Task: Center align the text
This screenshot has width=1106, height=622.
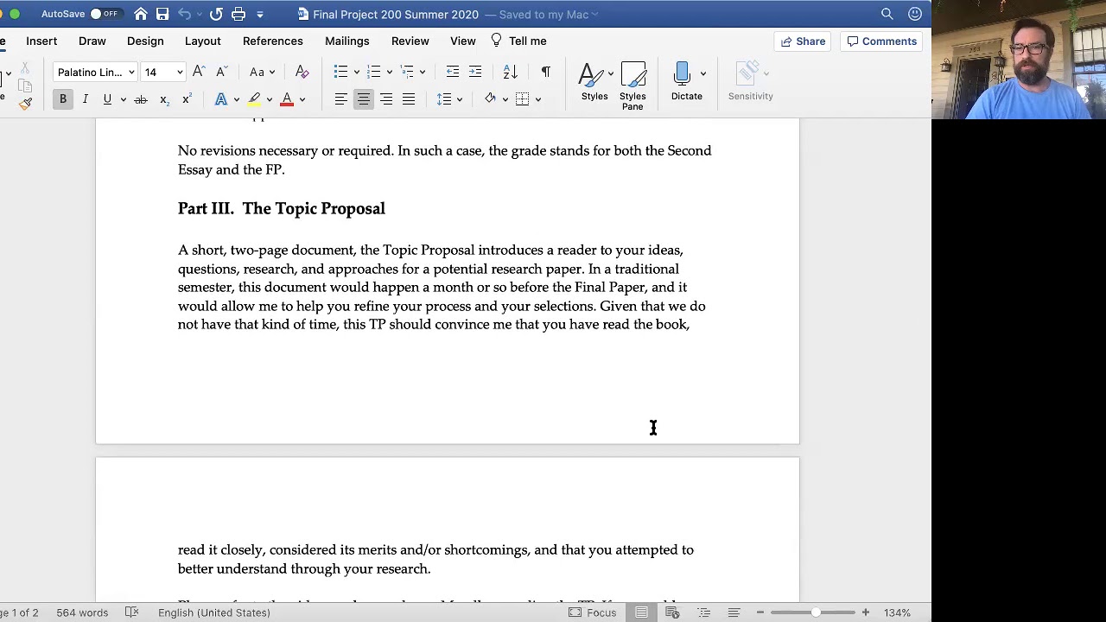Action: click(x=364, y=99)
